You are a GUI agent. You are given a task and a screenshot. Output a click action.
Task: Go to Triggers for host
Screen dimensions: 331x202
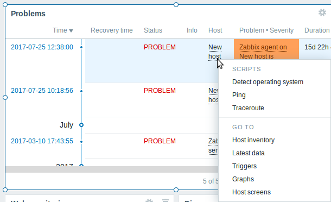[244, 166]
